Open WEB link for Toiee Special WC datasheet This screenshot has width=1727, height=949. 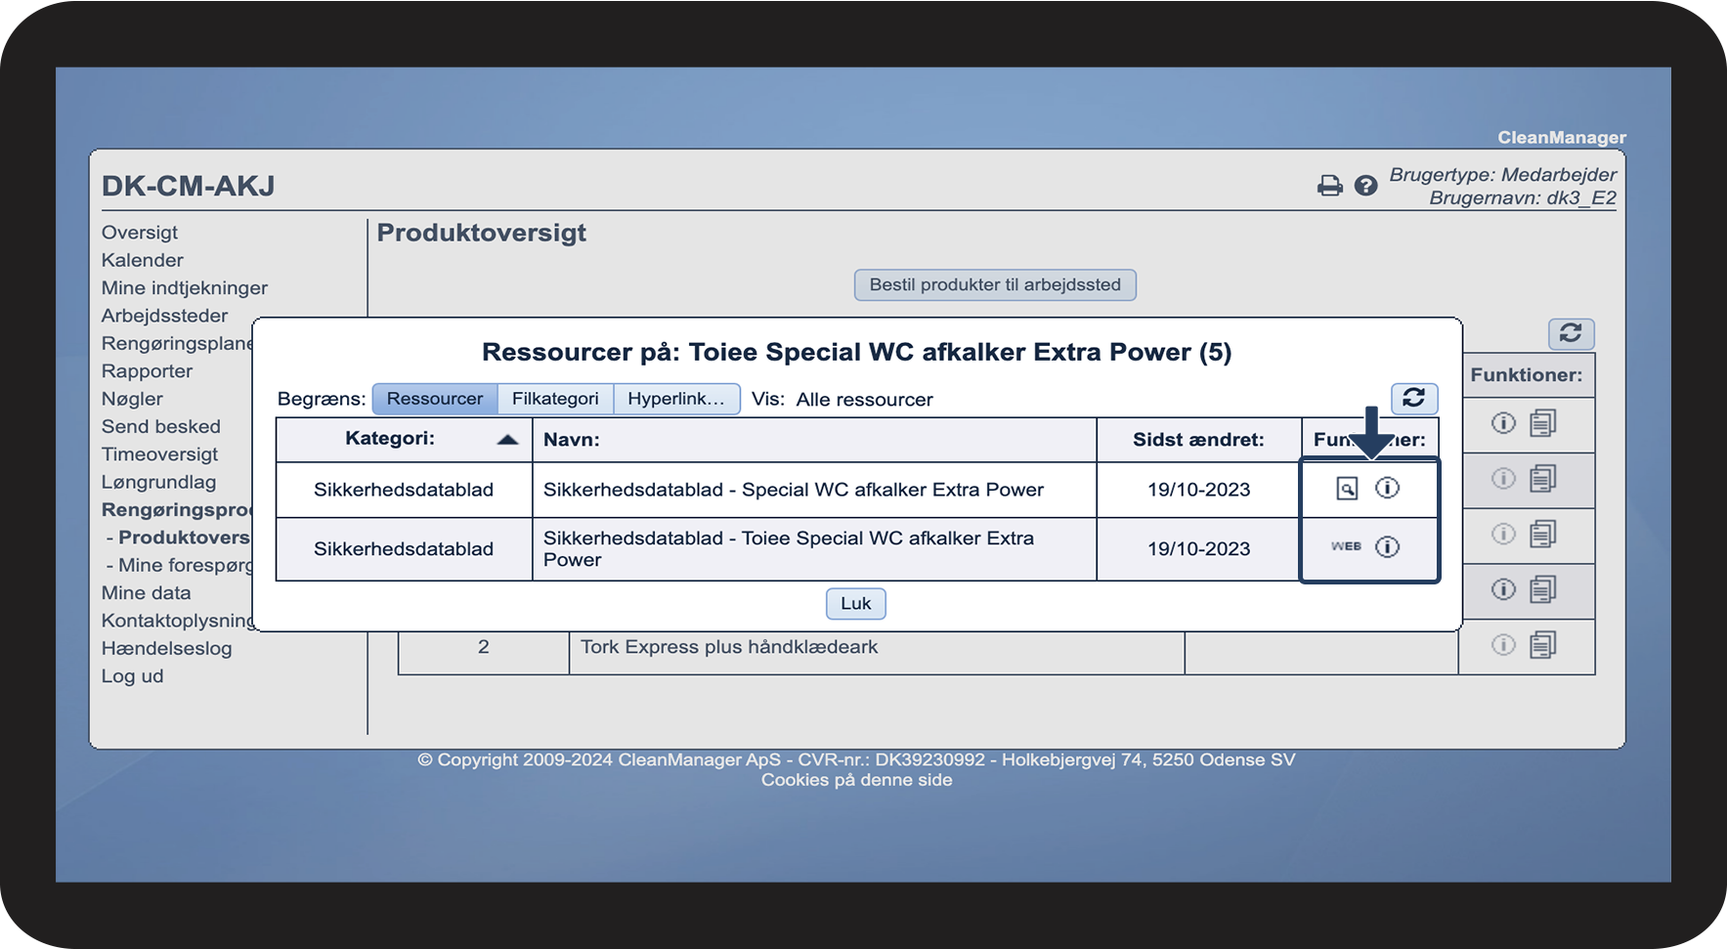click(x=1347, y=546)
